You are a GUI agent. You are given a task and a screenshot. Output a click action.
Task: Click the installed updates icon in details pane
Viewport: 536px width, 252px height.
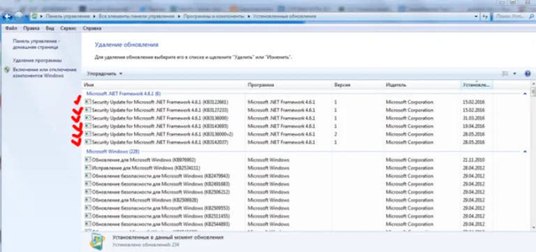point(97,241)
